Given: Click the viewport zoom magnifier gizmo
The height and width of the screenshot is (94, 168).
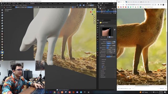Looking at the screenshot, I should 94,16.
